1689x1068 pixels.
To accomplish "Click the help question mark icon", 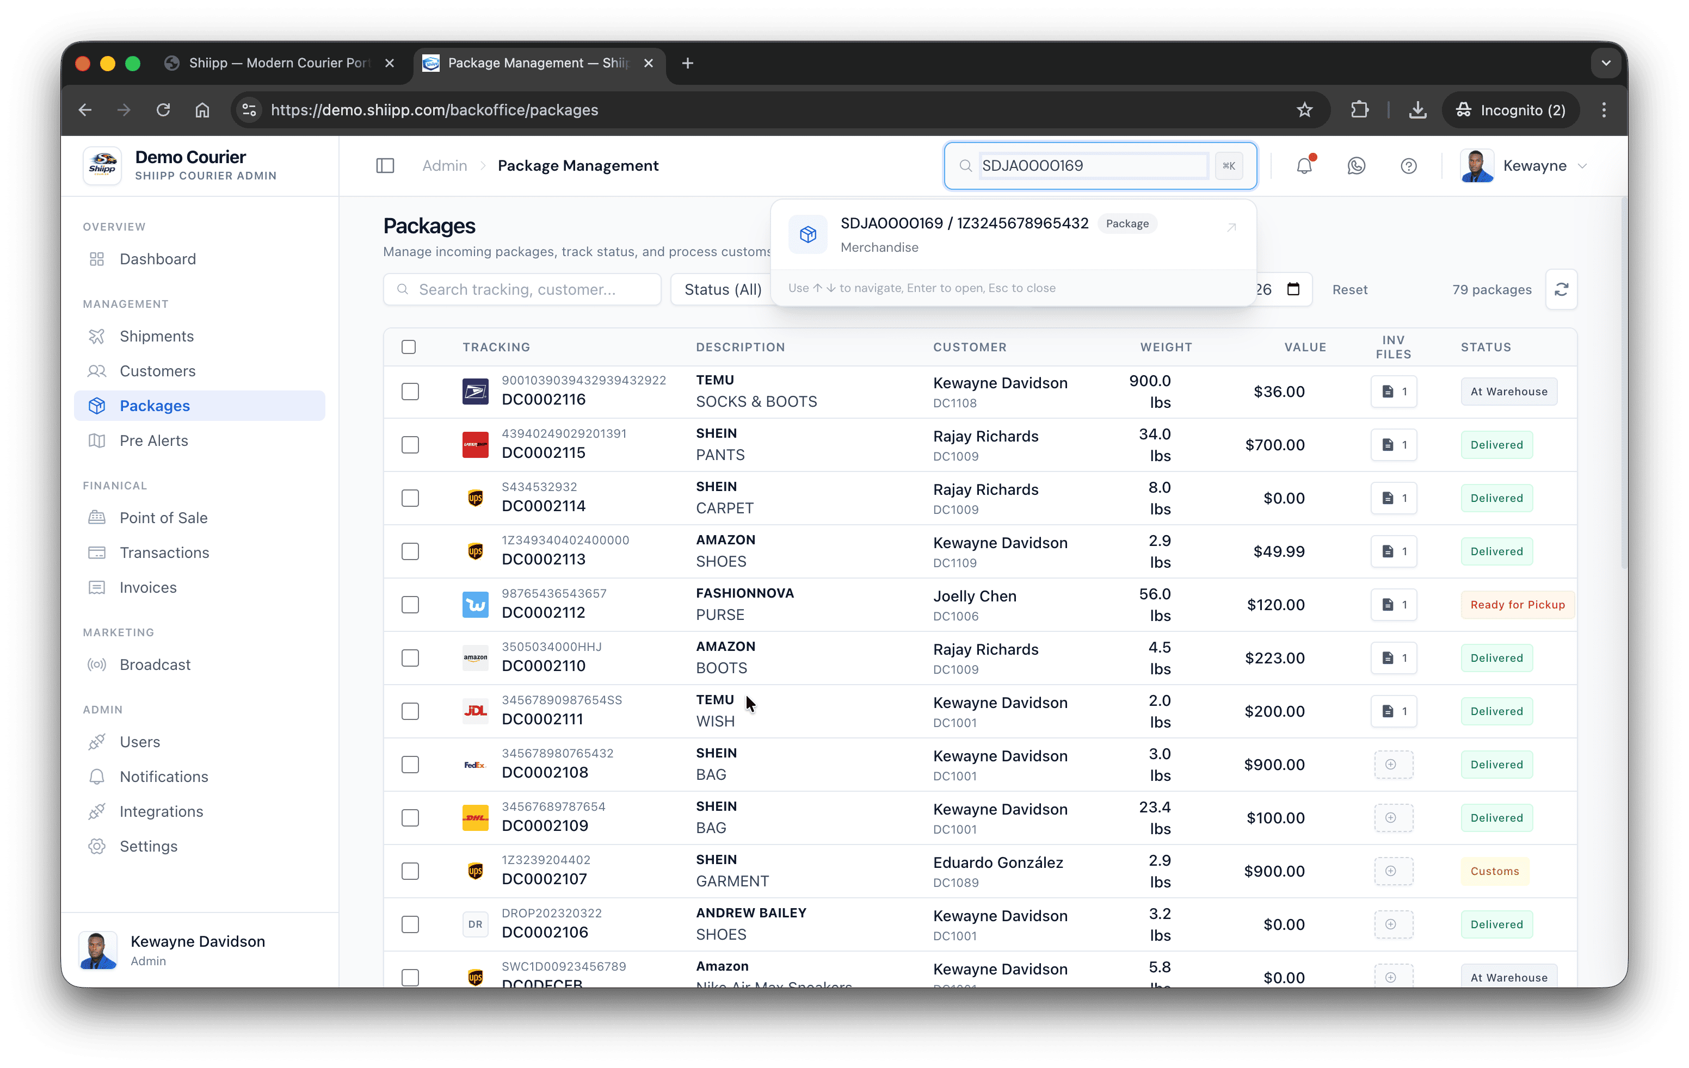I will [1408, 166].
